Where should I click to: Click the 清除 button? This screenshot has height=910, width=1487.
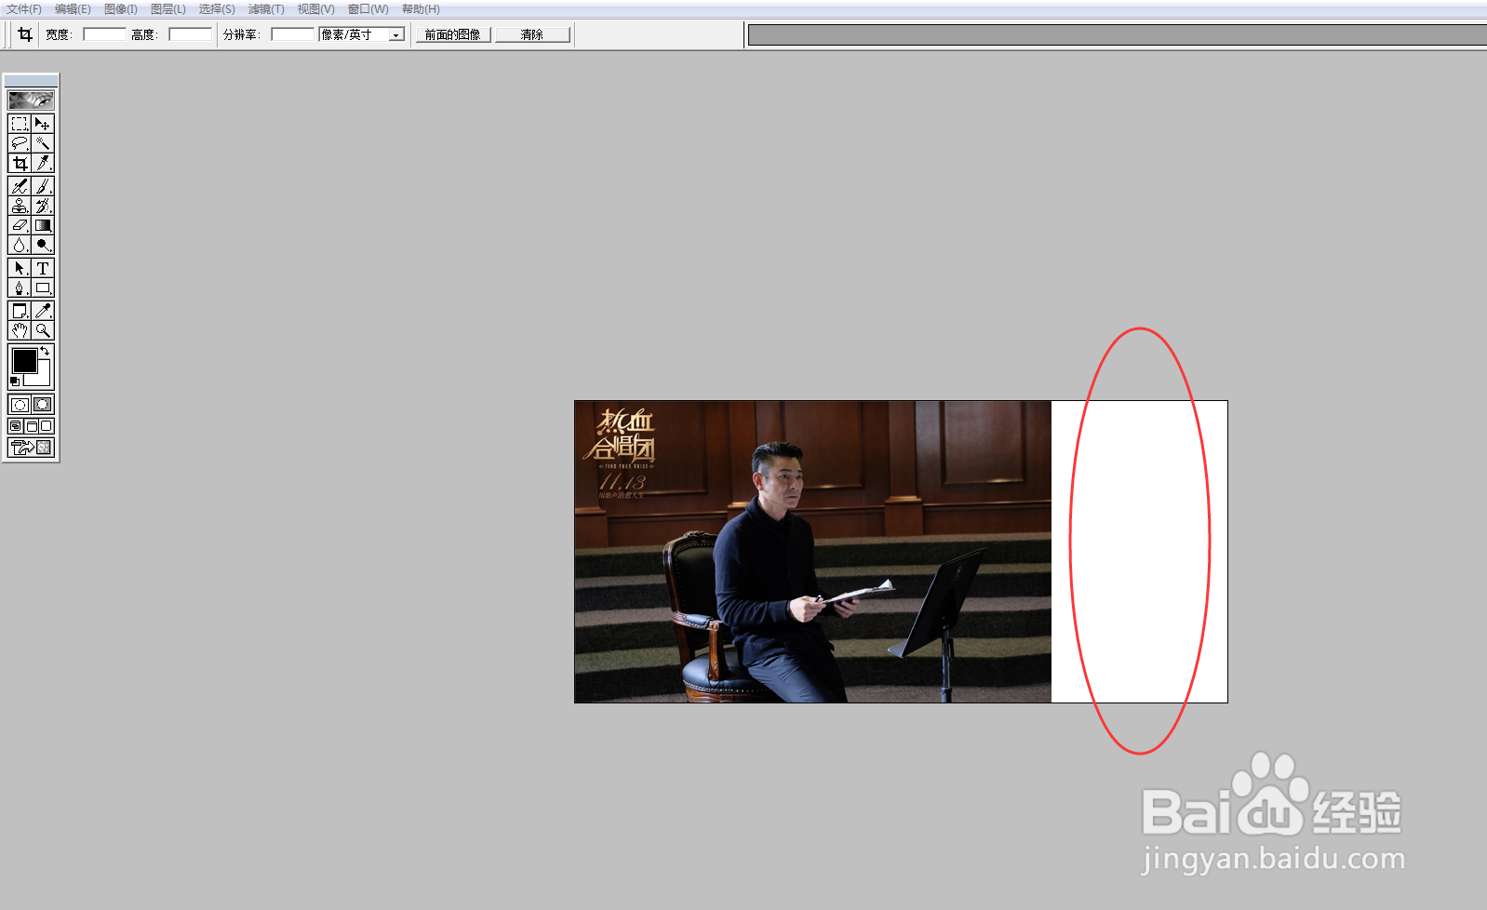pyautogui.click(x=532, y=34)
